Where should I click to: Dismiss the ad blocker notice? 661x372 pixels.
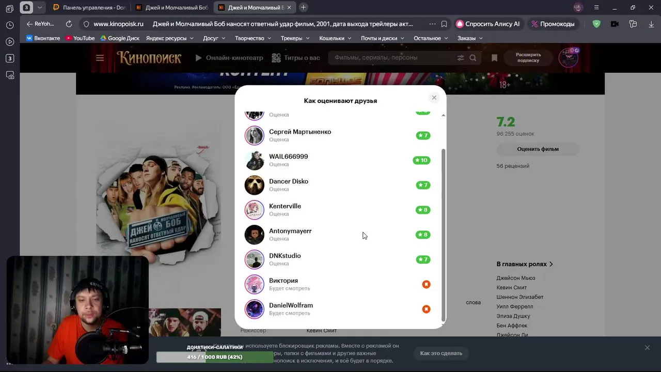coord(647,348)
